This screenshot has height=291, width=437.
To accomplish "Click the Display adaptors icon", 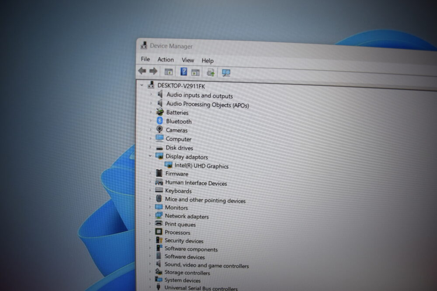I will pyautogui.click(x=160, y=156).
